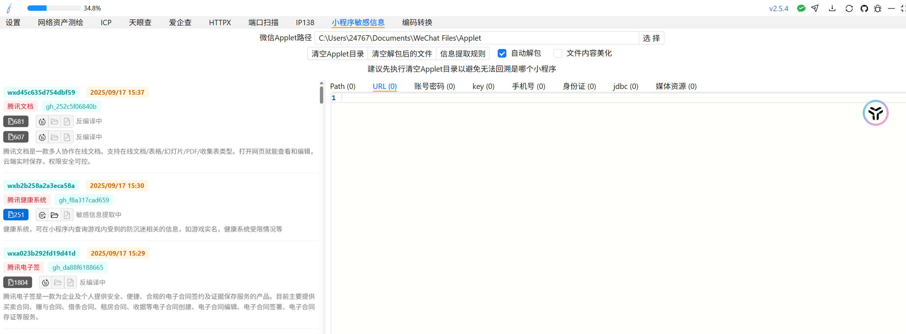Enable the 文件内容美化 checkbox

coord(558,53)
